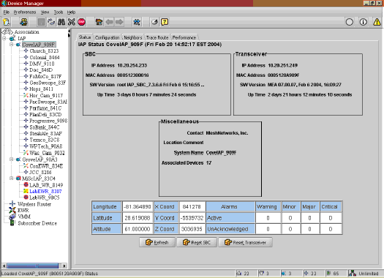
Task: Click the Reset Transceiver button
Action: [x=245, y=242]
